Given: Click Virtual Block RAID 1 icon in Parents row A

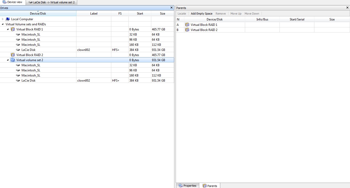Looking at the screenshot, I should pos(187,25).
